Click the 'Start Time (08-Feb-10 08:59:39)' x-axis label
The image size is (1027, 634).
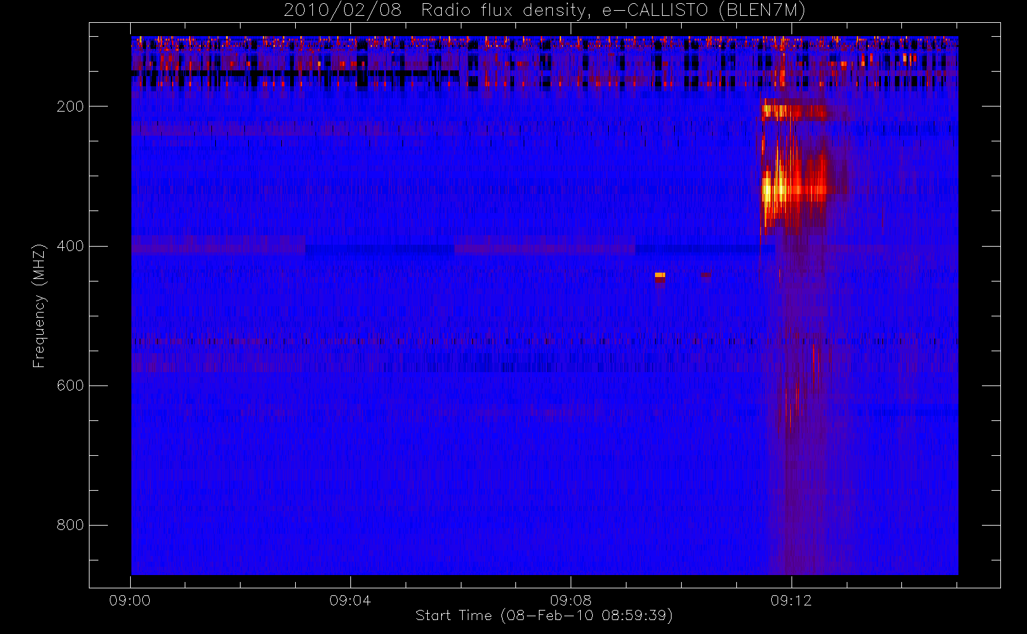[x=544, y=616]
